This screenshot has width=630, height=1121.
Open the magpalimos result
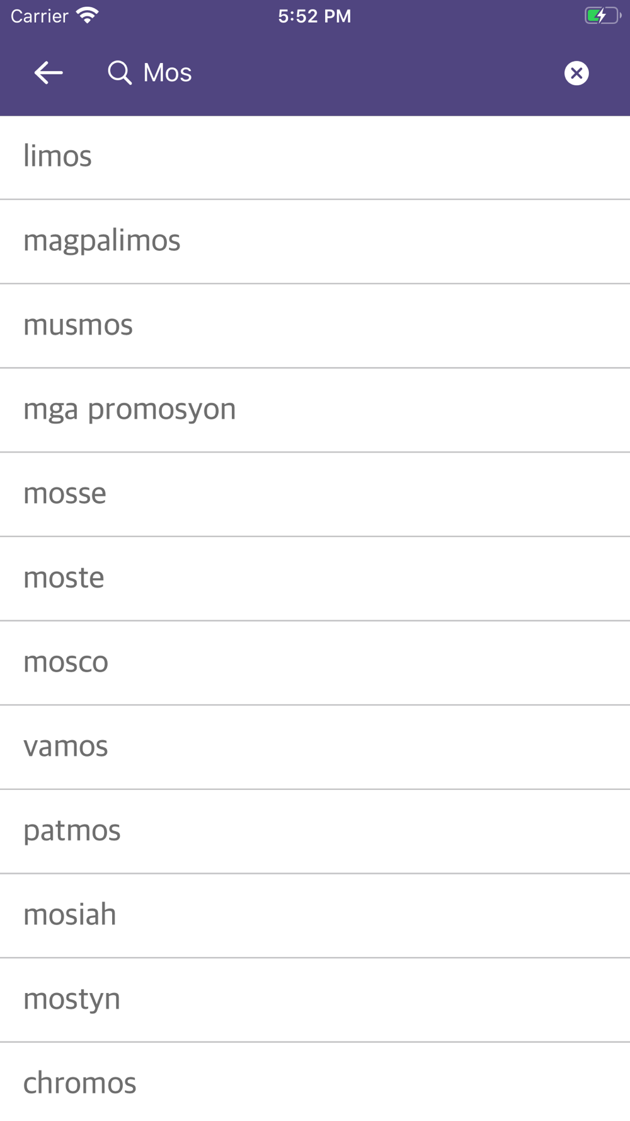pyautogui.click(x=315, y=241)
